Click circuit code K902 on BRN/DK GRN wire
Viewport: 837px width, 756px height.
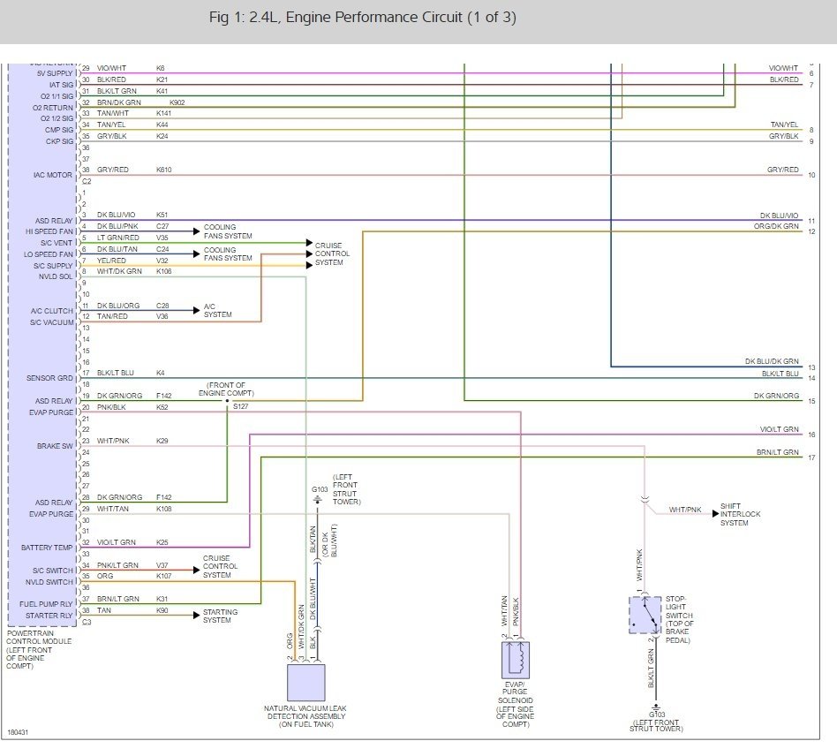[177, 102]
